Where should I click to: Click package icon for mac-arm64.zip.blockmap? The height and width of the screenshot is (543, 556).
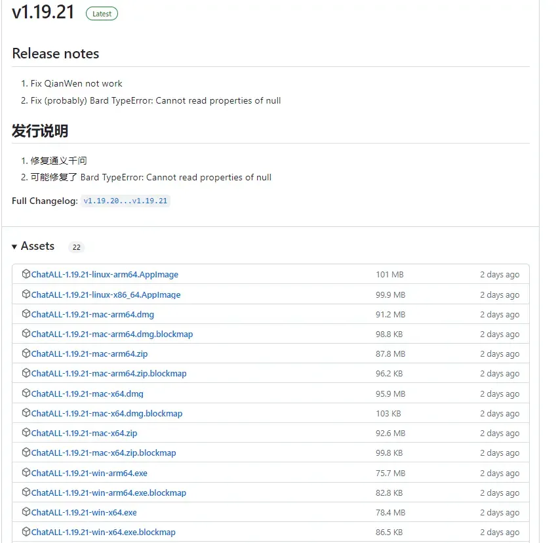click(26, 372)
